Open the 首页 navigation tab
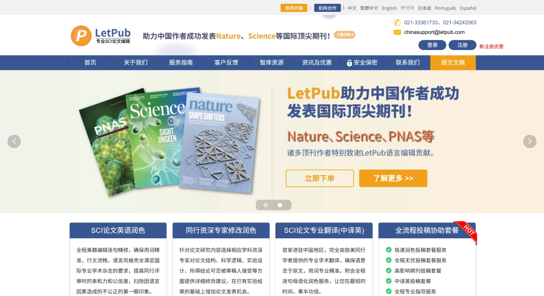This screenshot has height=296, width=544. (90, 62)
